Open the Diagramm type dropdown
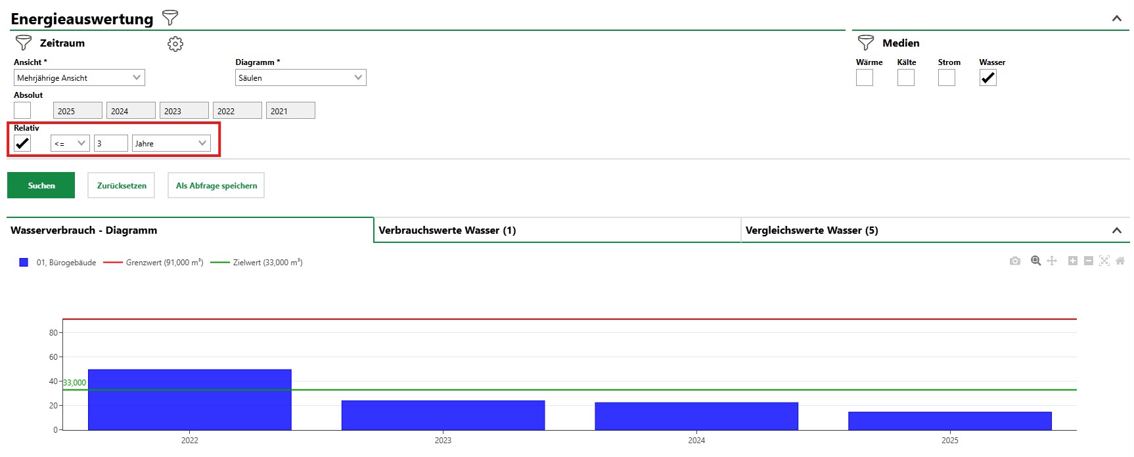The height and width of the screenshot is (457, 1134). point(301,77)
